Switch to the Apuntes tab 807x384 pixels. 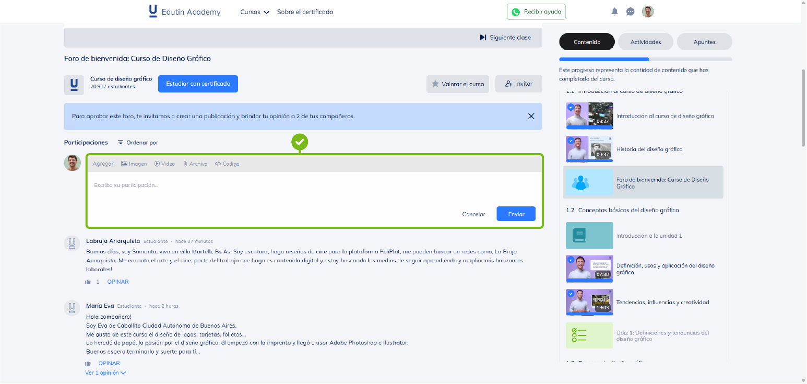pos(704,42)
